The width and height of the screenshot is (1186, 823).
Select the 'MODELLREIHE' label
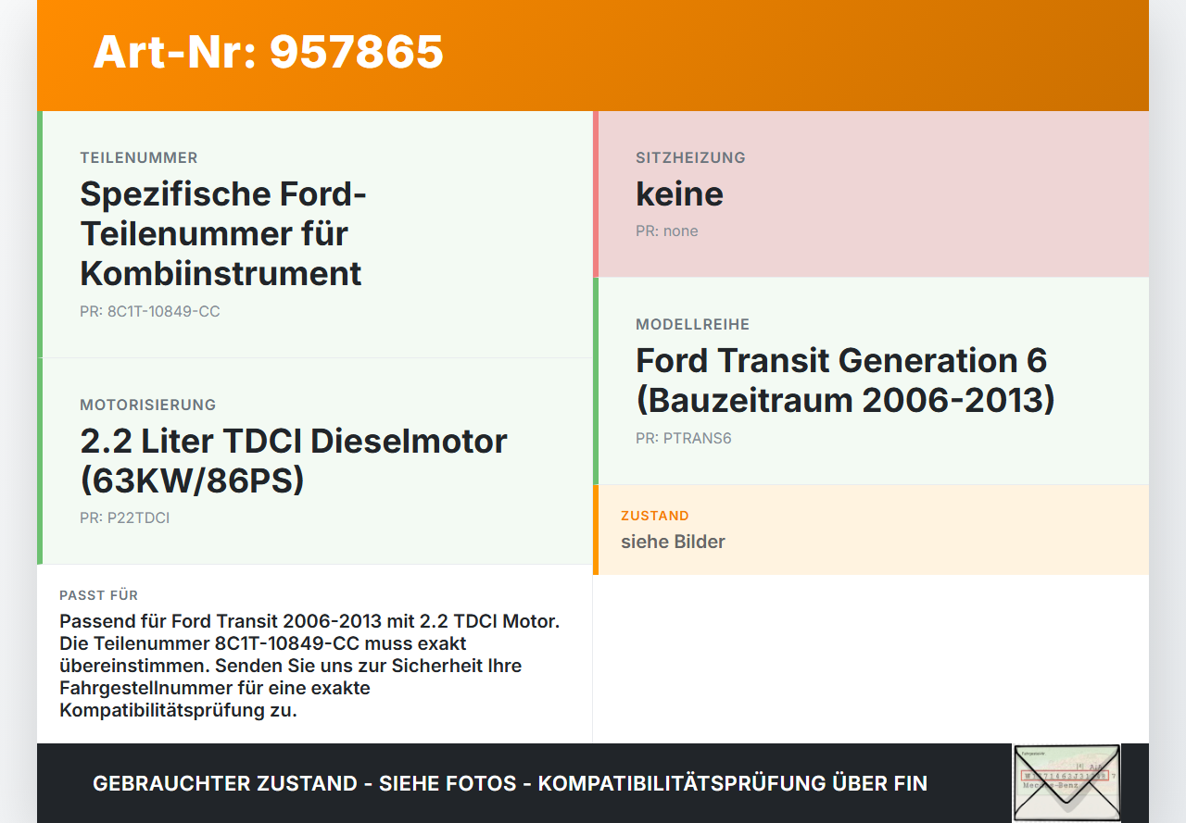click(x=693, y=325)
